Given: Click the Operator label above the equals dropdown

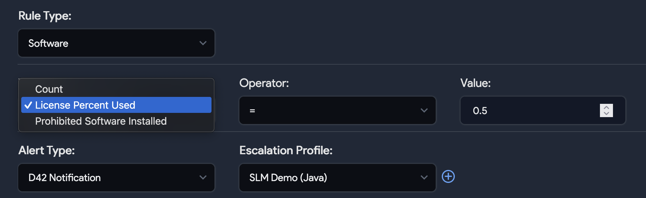Looking at the screenshot, I should [264, 83].
